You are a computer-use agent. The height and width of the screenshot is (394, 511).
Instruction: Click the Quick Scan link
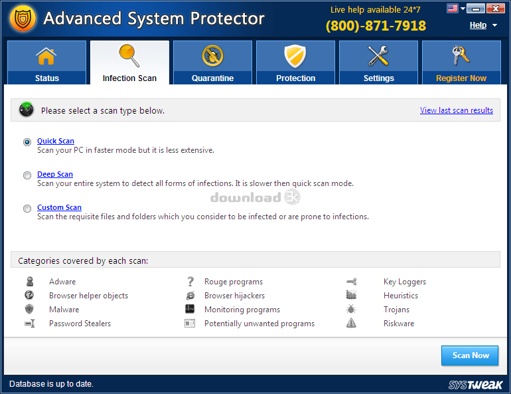(56, 141)
